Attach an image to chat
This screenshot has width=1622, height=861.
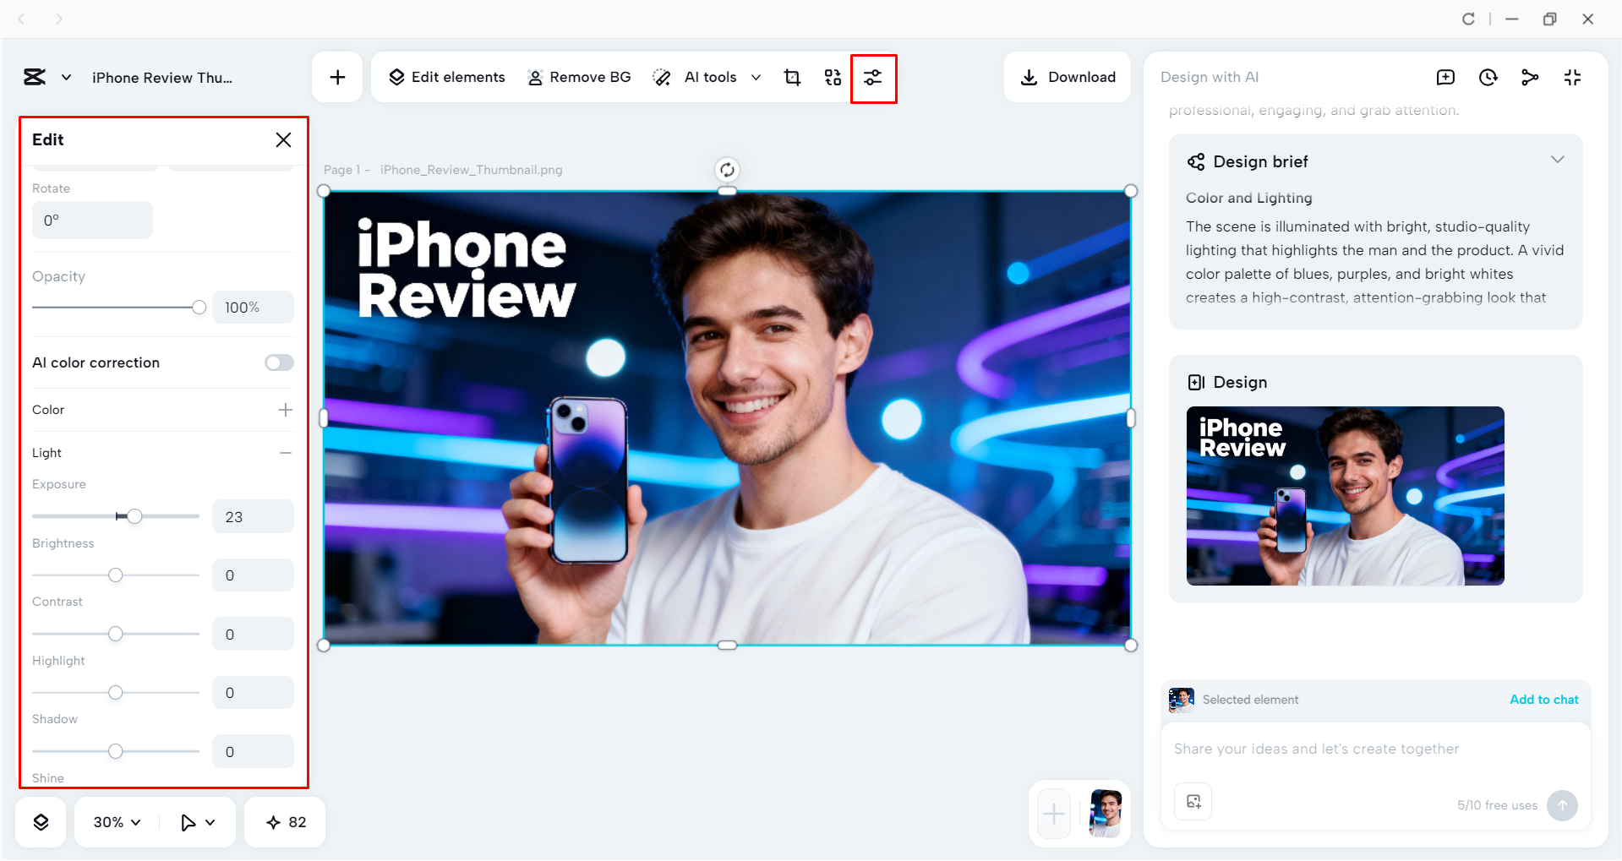1193,802
